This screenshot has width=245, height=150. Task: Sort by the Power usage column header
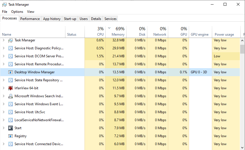click(x=226, y=32)
